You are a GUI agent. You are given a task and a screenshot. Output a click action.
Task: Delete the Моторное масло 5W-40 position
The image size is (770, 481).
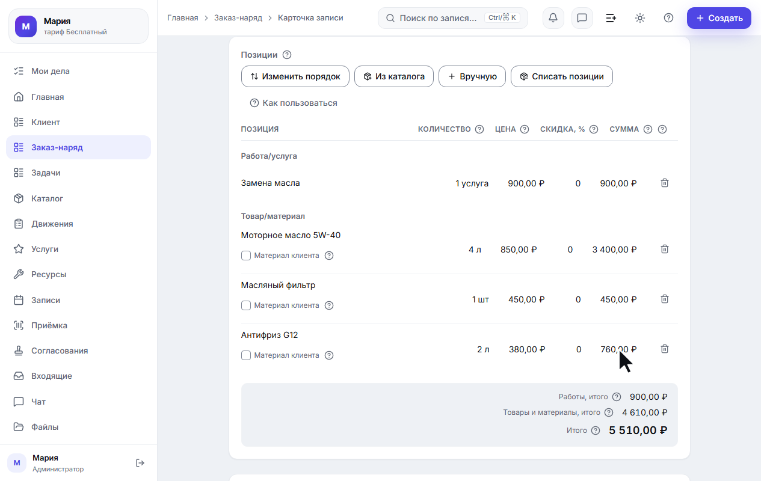coord(665,249)
